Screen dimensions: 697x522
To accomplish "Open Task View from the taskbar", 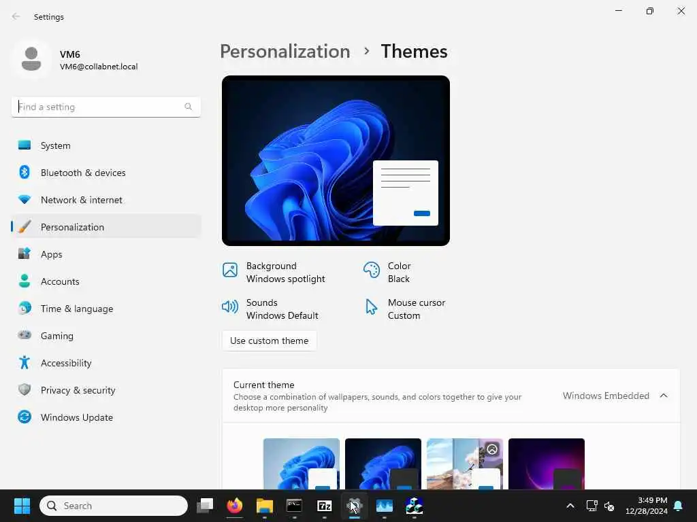I will (206, 506).
